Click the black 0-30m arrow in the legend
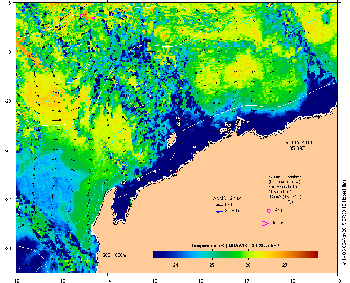This screenshot has width=350, height=283. coord(219,205)
